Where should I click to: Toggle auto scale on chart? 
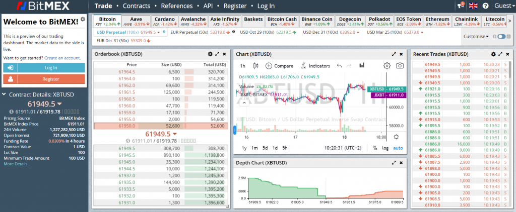click(x=398, y=148)
